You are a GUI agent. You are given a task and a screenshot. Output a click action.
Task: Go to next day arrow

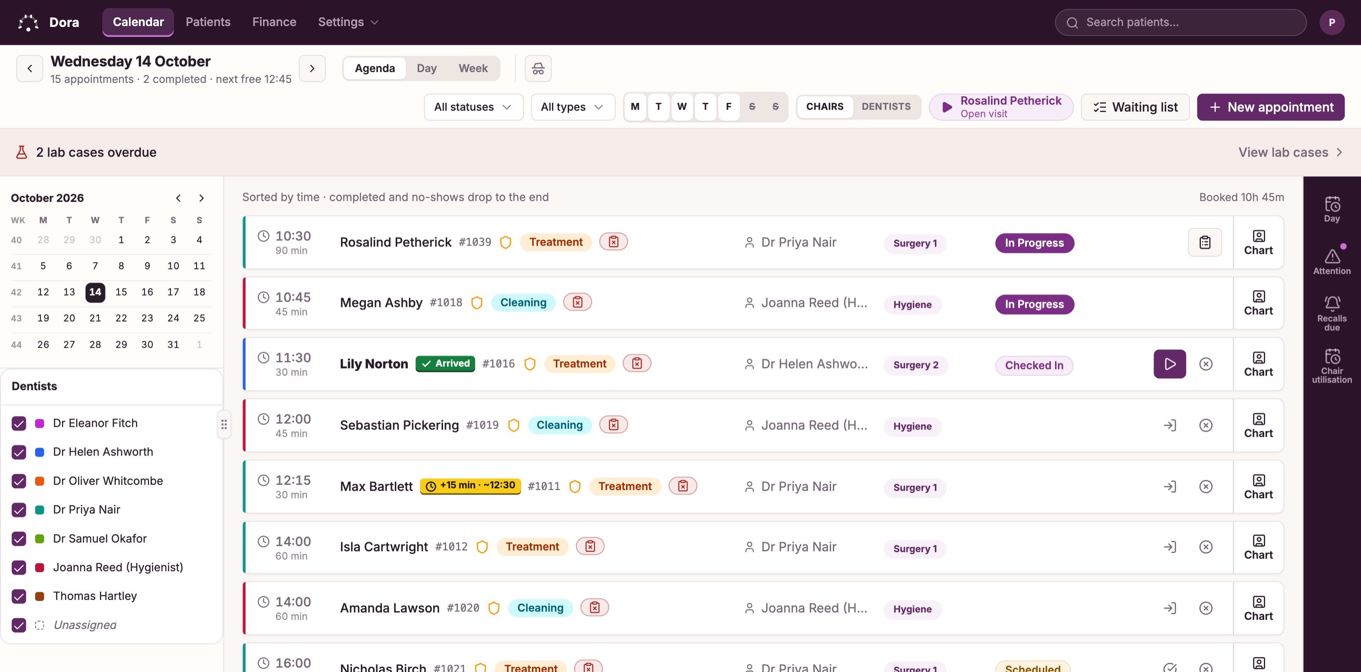point(312,69)
